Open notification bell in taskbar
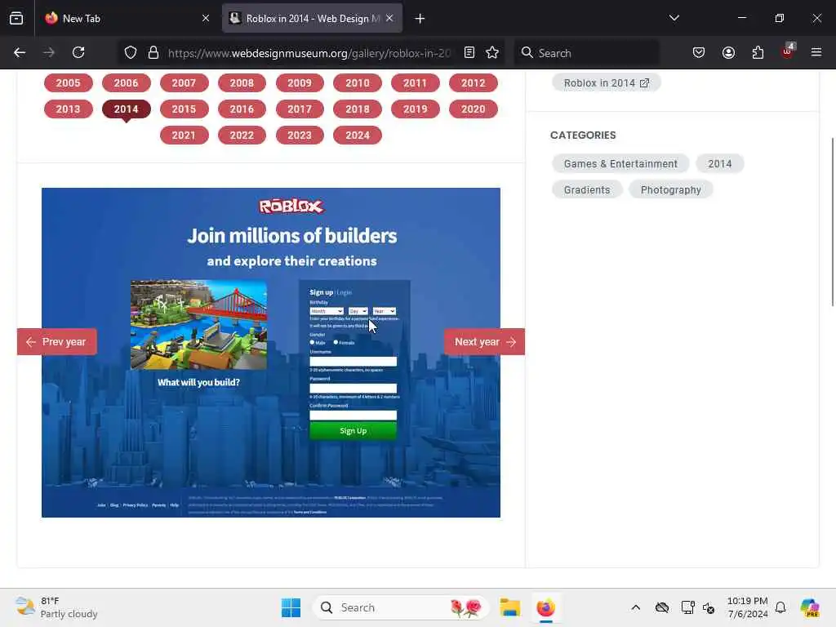Image resolution: width=836 pixels, height=627 pixels. pyautogui.click(x=780, y=607)
